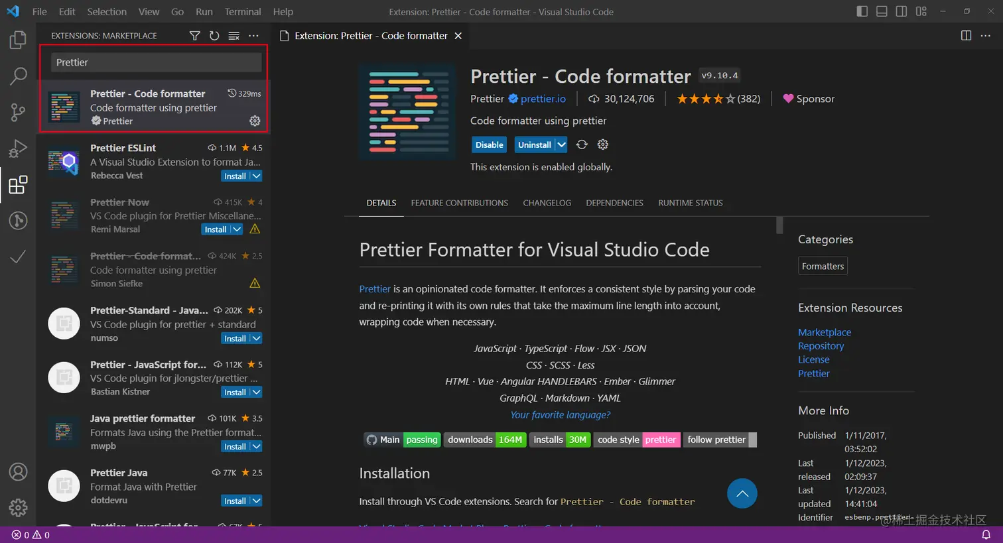Toggle the bottom panel visibility
The width and height of the screenshot is (1003, 543).
point(882,11)
